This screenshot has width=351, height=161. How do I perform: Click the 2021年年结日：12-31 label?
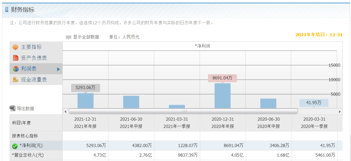coord(319,35)
